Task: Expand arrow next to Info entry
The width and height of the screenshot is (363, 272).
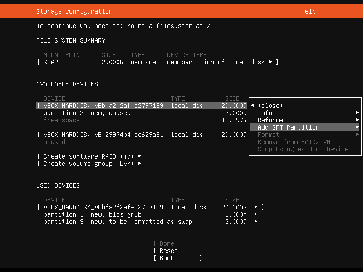Action: pyautogui.click(x=358, y=112)
